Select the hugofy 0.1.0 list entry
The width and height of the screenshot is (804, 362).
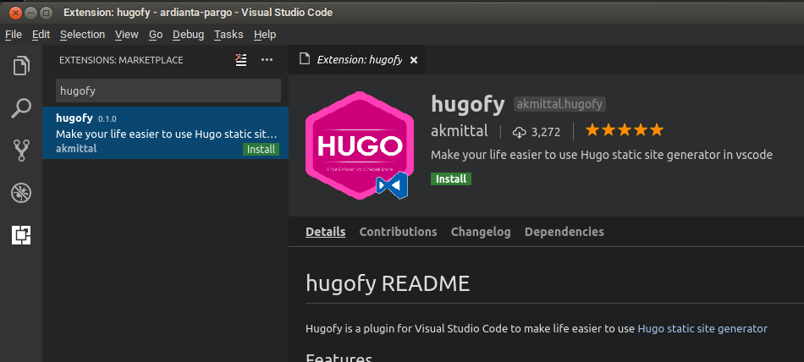coord(165,133)
